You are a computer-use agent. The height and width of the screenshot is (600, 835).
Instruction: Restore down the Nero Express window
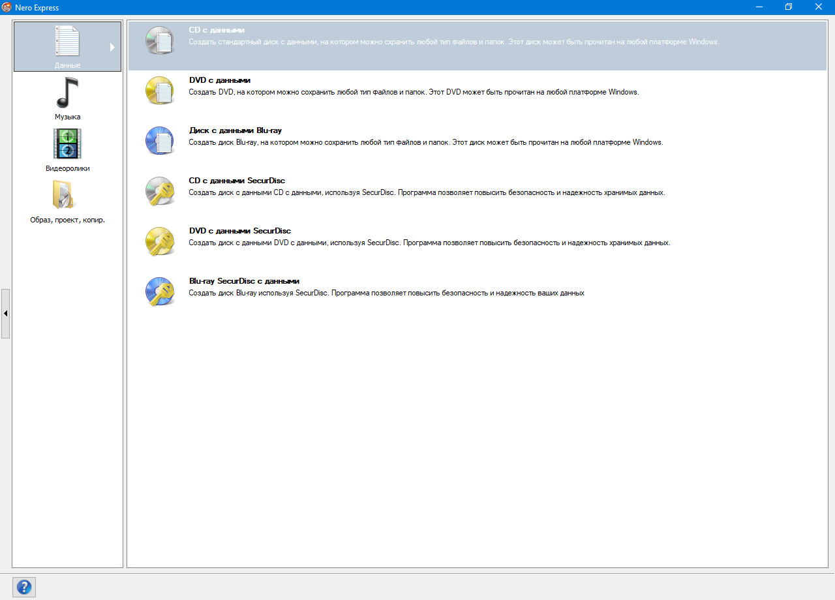pyautogui.click(x=789, y=7)
